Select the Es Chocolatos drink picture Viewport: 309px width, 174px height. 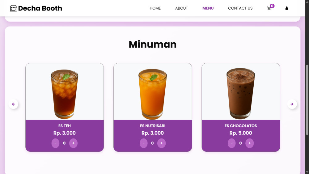[x=241, y=93]
